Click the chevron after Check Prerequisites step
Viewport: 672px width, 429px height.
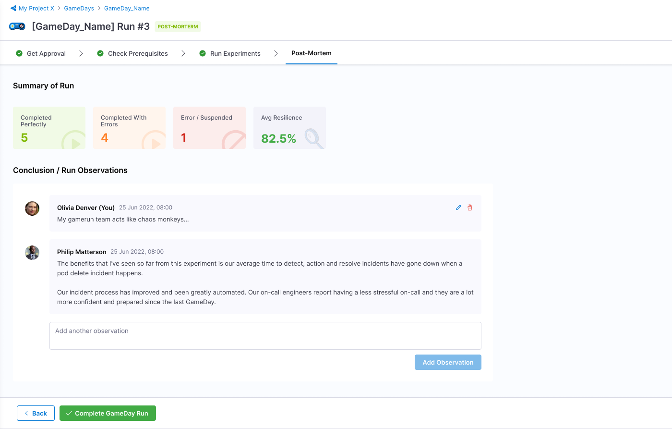(183, 53)
